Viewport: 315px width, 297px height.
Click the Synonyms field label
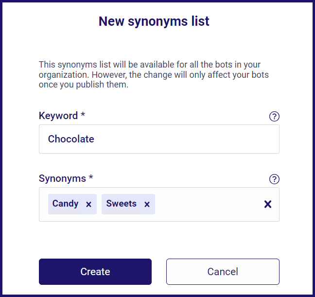62,178
